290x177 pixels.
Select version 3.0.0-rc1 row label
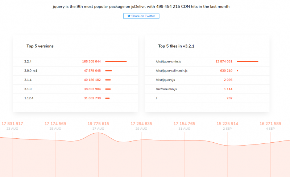tap(31, 70)
